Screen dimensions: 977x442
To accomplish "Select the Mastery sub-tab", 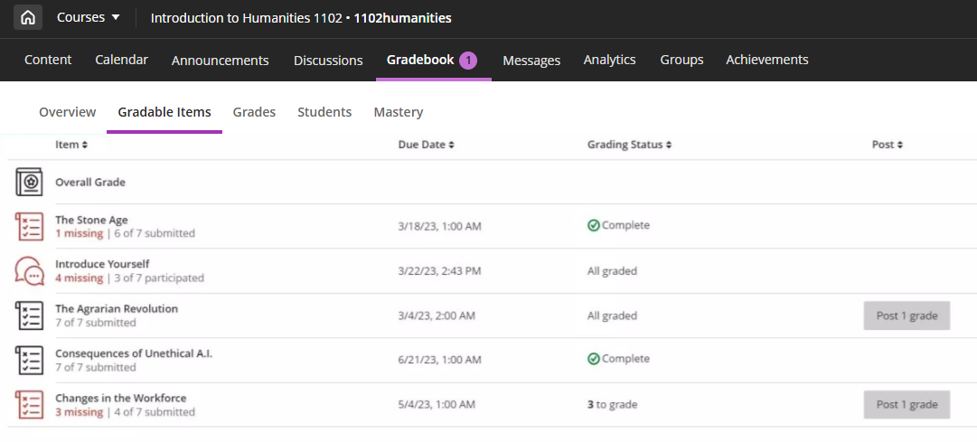I will [398, 112].
